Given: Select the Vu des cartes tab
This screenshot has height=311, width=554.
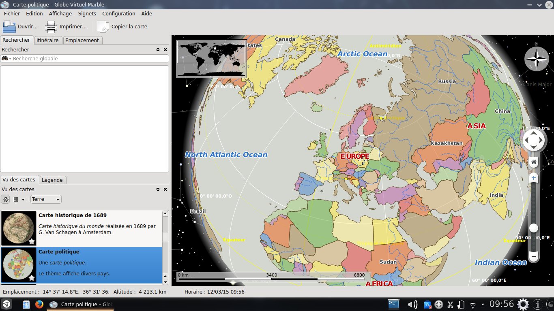Looking at the screenshot, I should (19, 179).
